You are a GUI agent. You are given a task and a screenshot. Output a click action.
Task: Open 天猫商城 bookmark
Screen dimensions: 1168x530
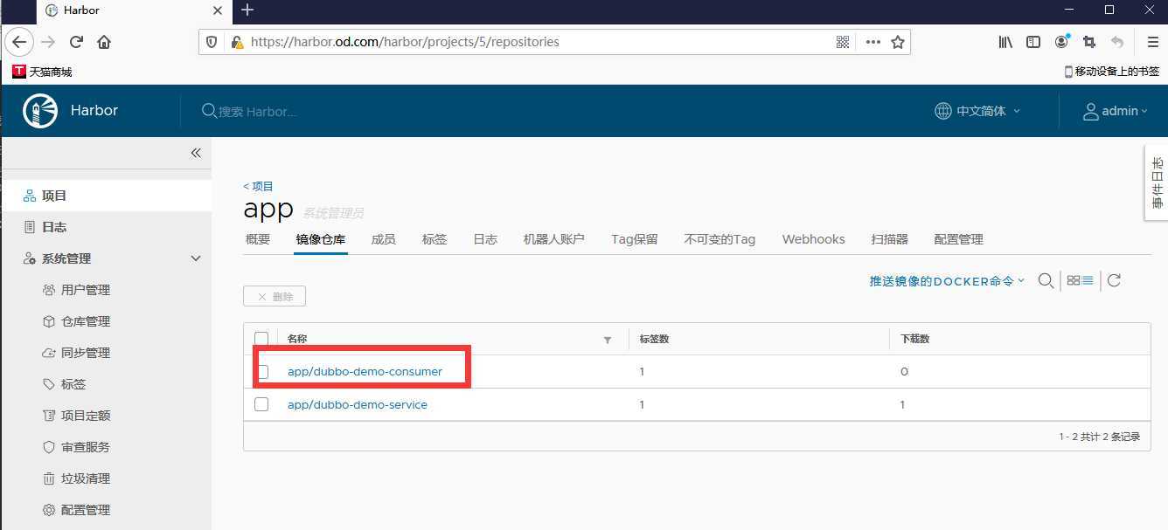point(42,72)
